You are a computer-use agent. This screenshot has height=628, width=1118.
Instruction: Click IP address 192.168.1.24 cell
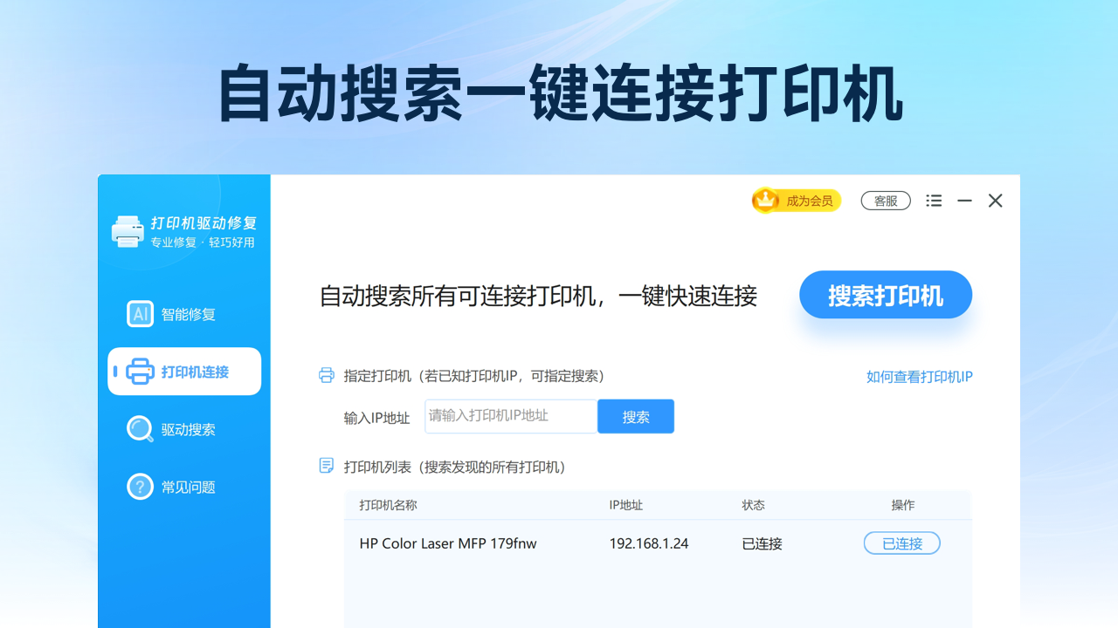(x=649, y=543)
